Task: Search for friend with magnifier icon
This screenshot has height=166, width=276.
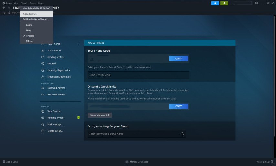Action: pyautogui.click(x=182, y=134)
